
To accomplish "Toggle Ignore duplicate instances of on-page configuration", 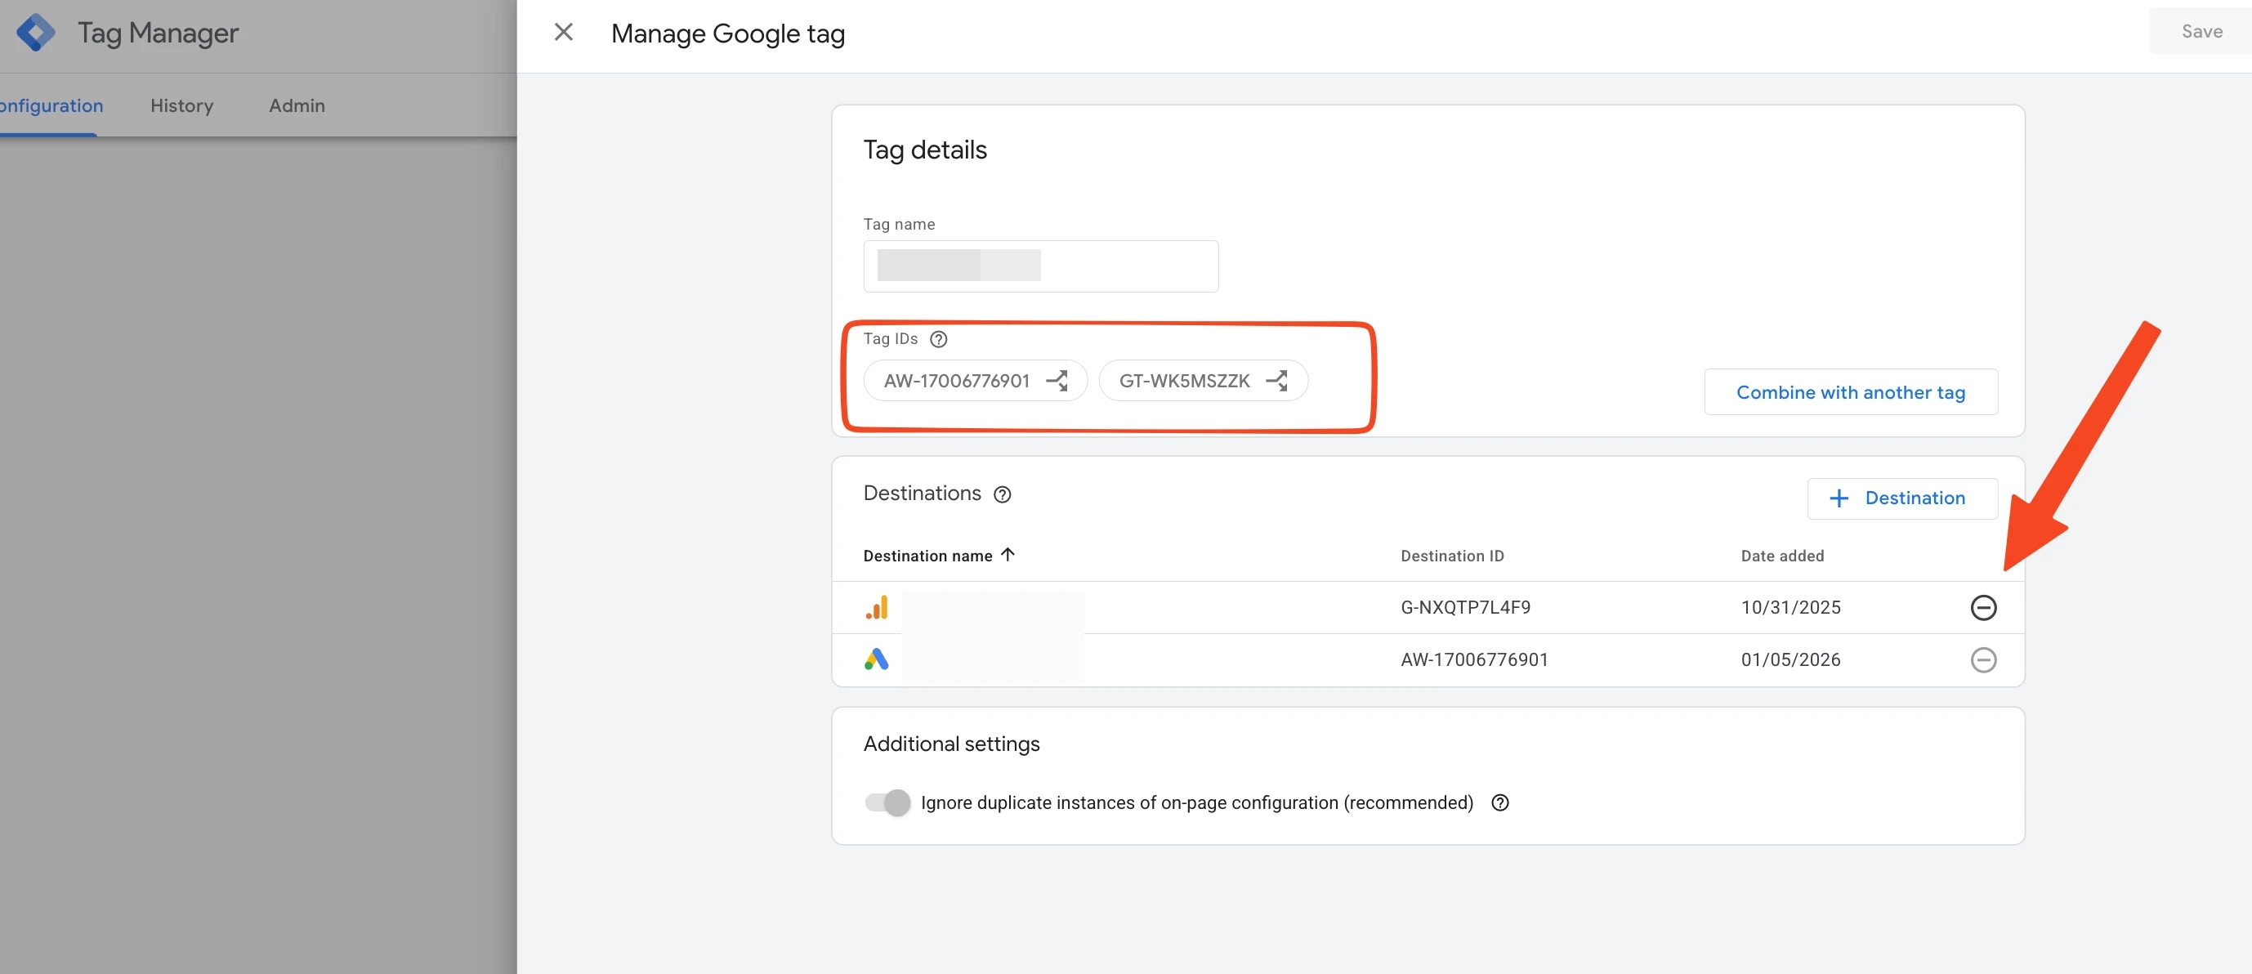I will click(887, 802).
